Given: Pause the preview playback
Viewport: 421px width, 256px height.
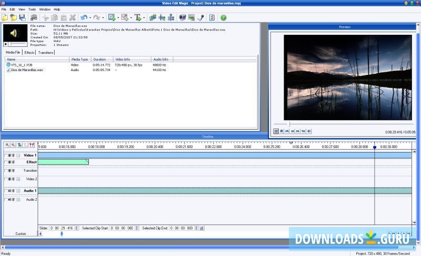Looking at the screenshot, I should [276, 131].
